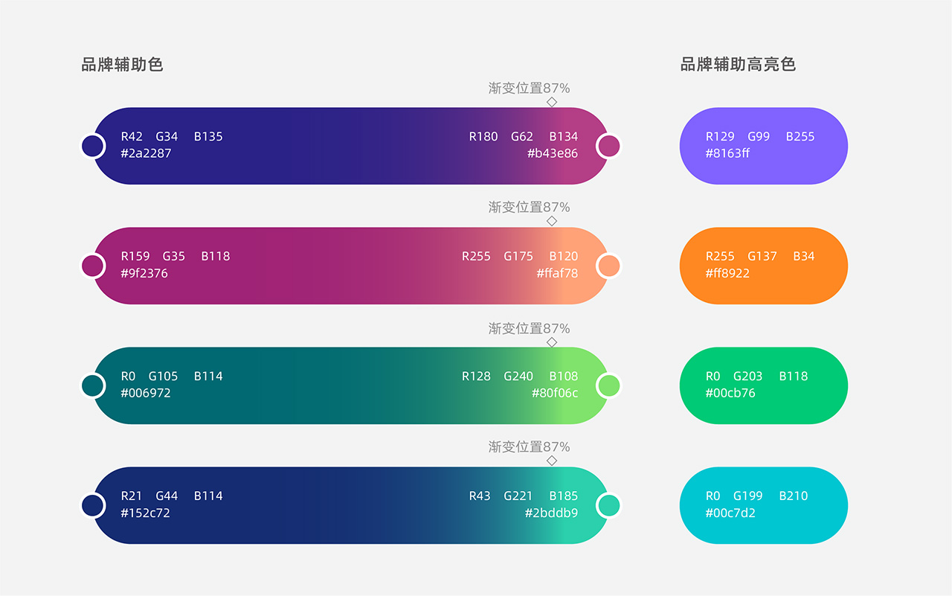Click the aqua-green circle for #2bddb9
The image size is (952, 596).
tap(609, 505)
